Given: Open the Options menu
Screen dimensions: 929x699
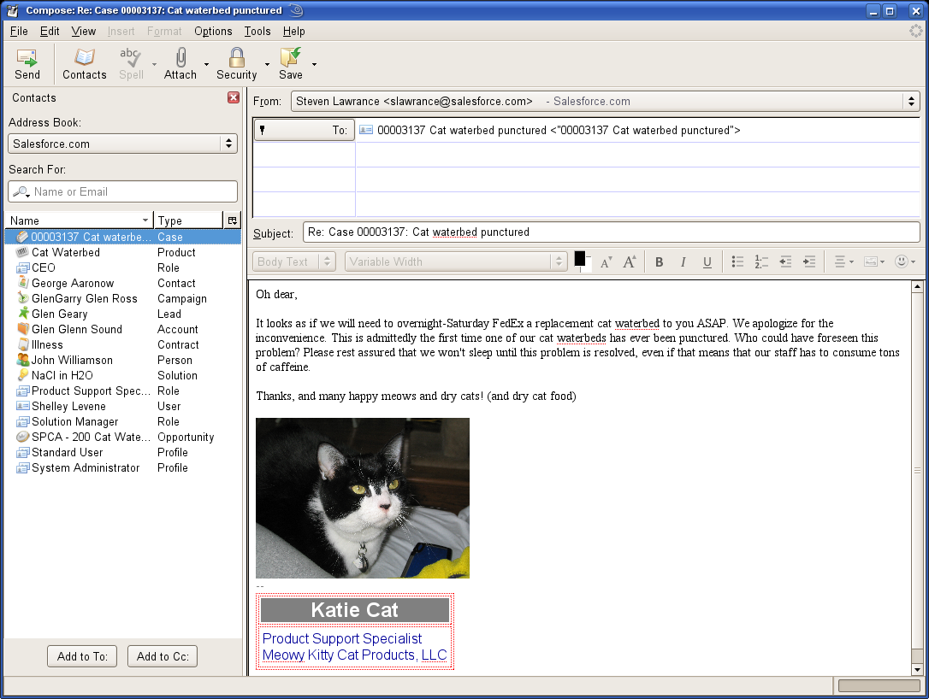Looking at the screenshot, I should (x=213, y=32).
